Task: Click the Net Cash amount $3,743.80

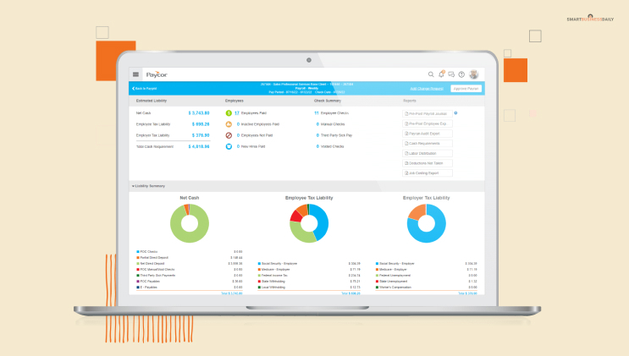Action: click(199, 113)
